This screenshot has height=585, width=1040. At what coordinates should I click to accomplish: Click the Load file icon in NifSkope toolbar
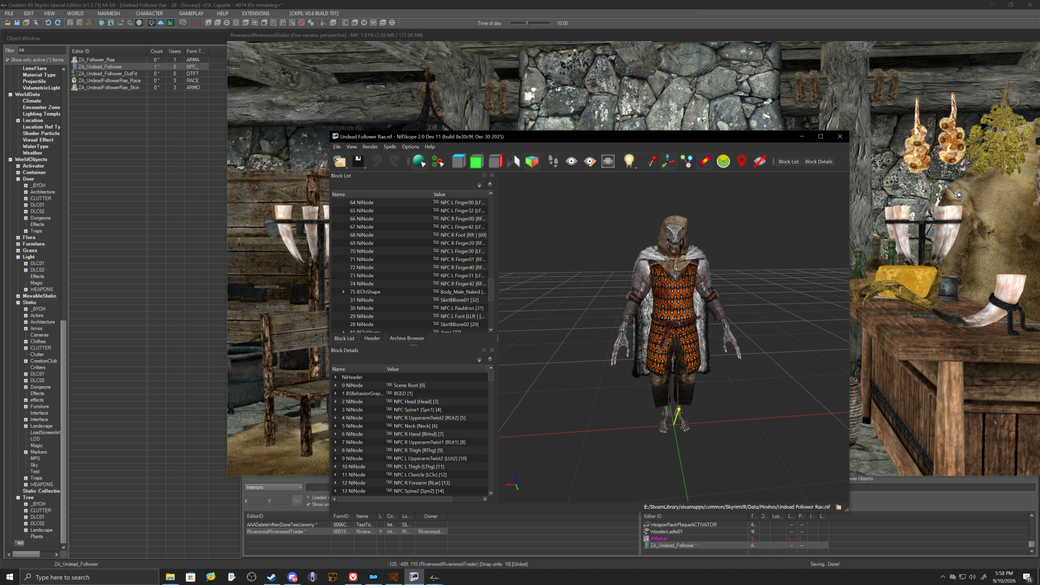pyautogui.click(x=340, y=161)
